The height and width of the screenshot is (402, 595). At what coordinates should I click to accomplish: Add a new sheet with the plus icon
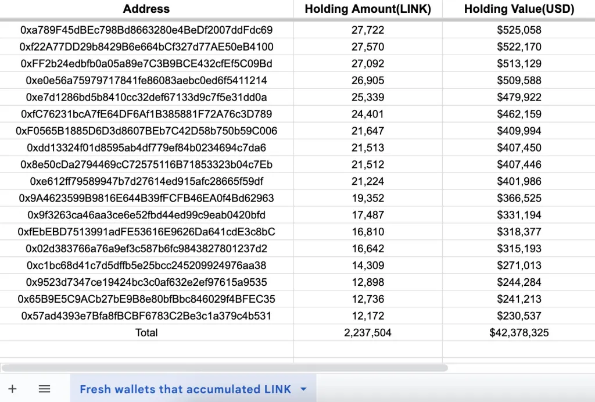[13, 389]
